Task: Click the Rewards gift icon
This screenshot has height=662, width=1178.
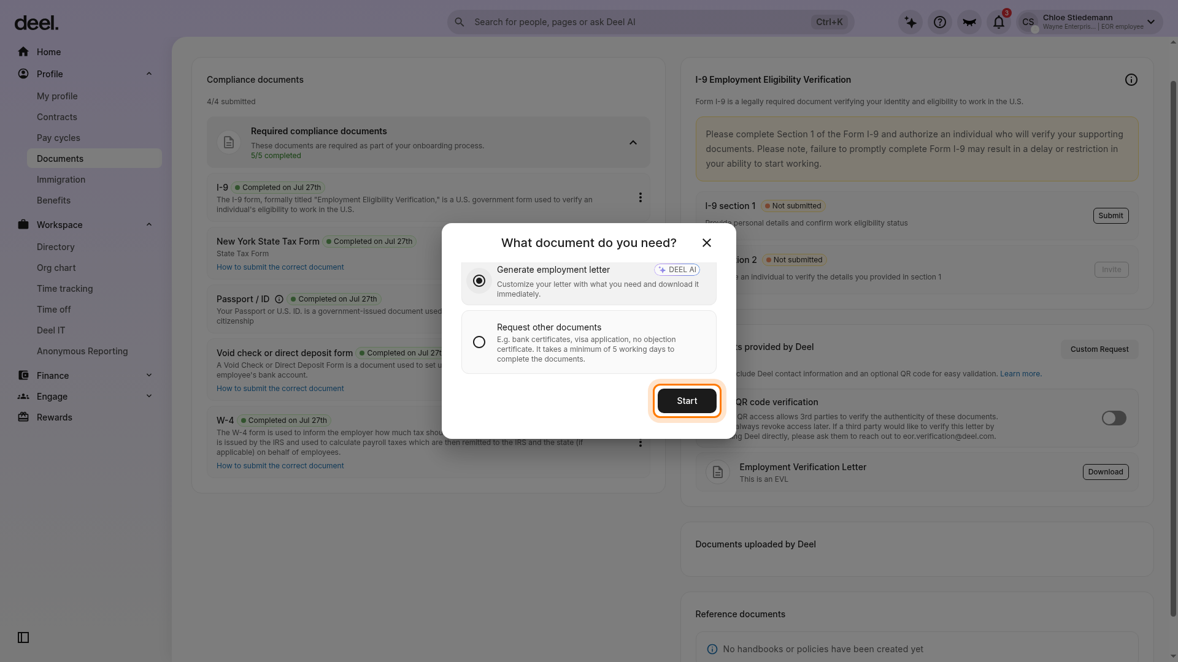Action: (23, 417)
